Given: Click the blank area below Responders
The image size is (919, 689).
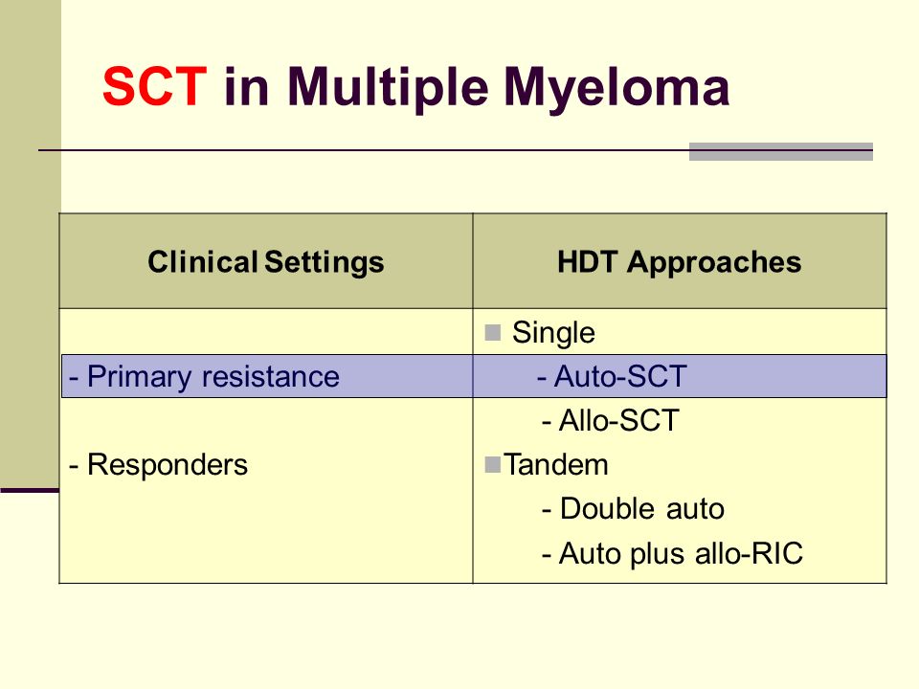Looking at the screenshot, I should (x=266, y=531).
